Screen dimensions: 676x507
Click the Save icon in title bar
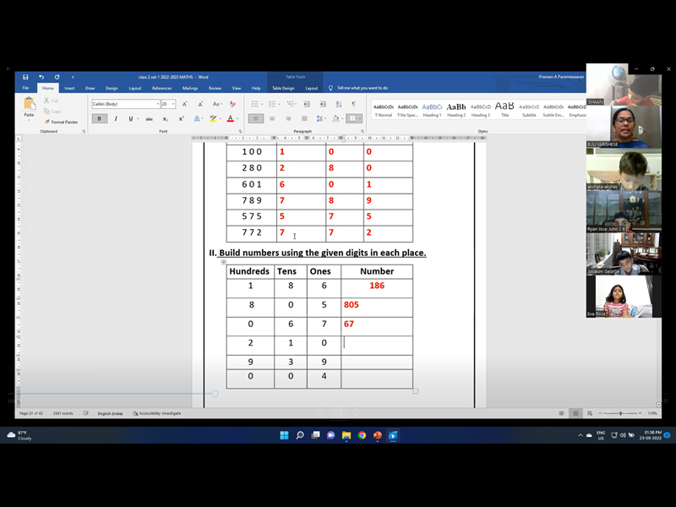pos(25,77)
